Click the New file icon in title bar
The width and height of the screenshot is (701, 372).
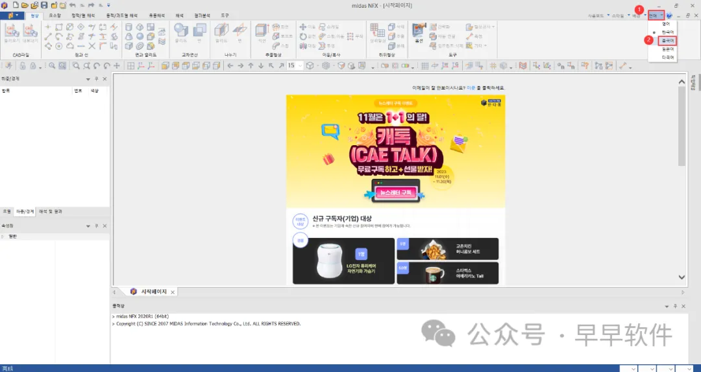16,5
